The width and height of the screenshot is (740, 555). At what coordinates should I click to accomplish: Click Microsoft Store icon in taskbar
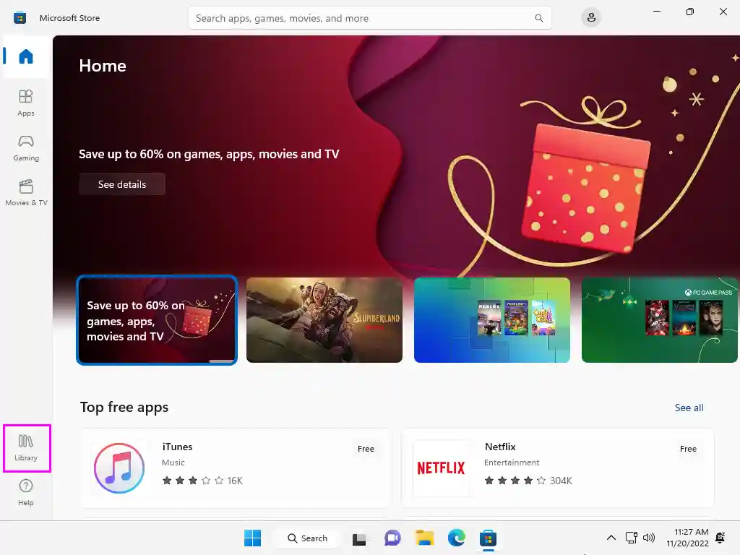[x=488, y=538]
